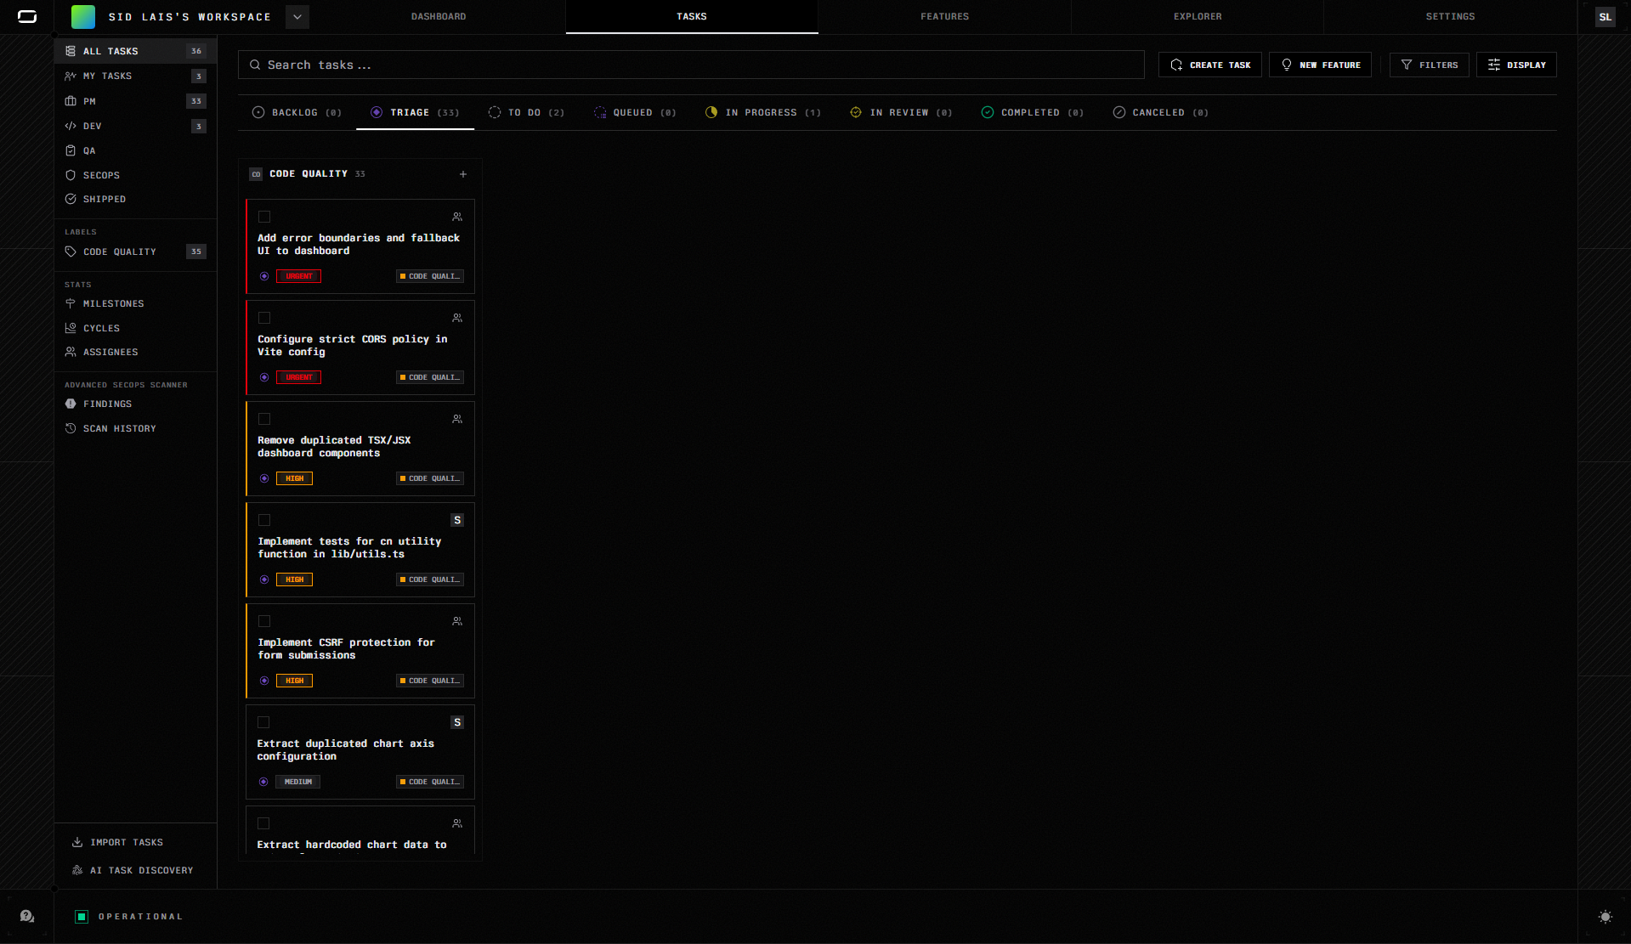This screenshot has width=1631, height=944.
Task: Open the Display options menu
Action: tap(1516, 65)
